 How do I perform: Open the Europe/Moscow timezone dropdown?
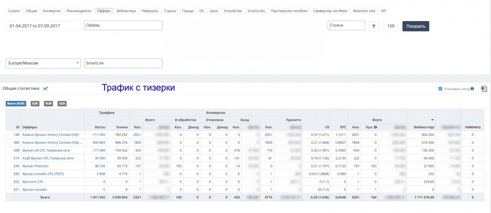43,63
